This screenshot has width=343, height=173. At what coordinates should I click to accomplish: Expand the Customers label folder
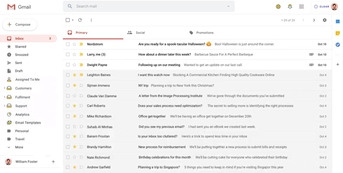[4, 88]
